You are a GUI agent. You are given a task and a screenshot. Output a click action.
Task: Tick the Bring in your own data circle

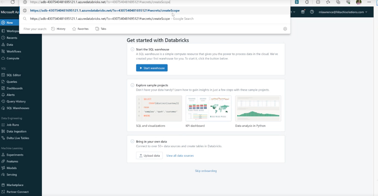pos(132,141)
